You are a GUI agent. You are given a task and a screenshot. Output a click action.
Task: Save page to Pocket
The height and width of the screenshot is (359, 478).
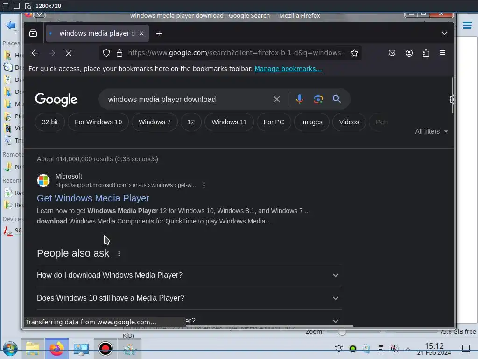tap(392, 53)
